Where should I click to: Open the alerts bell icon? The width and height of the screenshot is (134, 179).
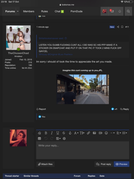(x=120, y=11)
